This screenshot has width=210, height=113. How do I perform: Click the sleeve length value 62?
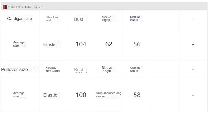point(109,44)
